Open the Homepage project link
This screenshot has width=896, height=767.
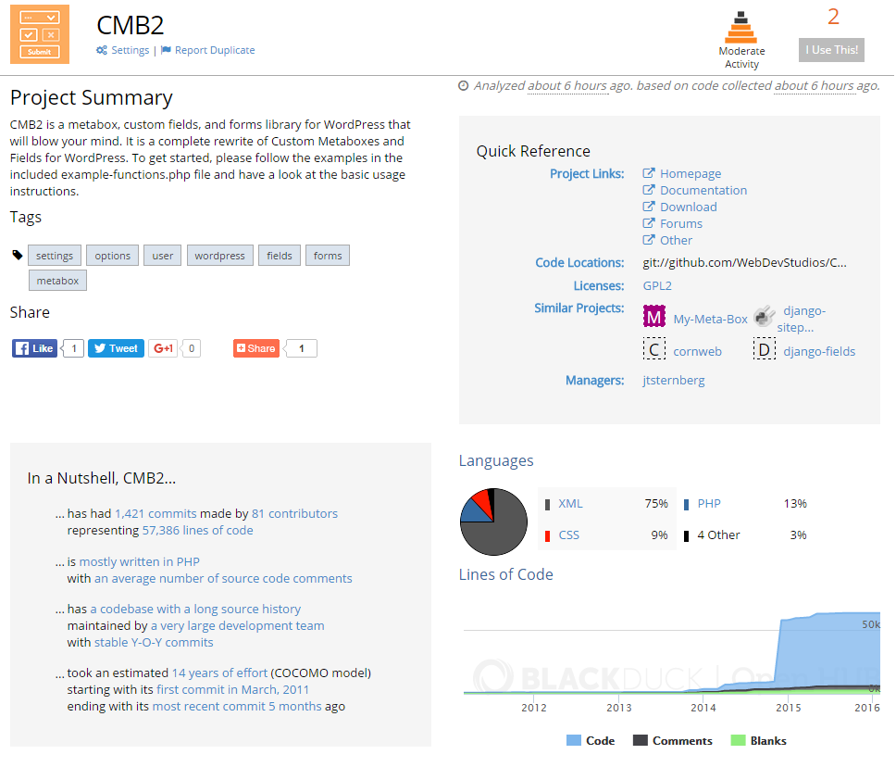click(691, 173)
